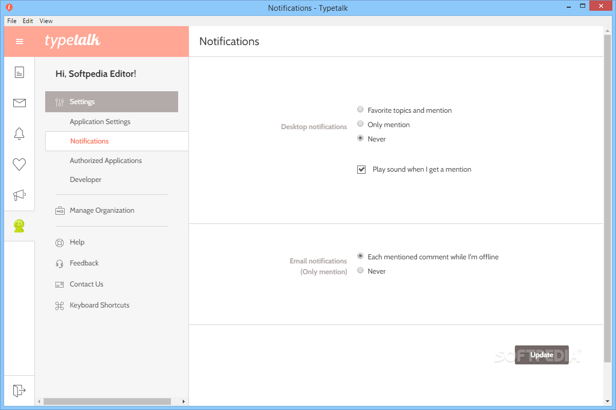Click the Desktop notifications label
This screenshot has height=410, width=616.
point(314,127)
